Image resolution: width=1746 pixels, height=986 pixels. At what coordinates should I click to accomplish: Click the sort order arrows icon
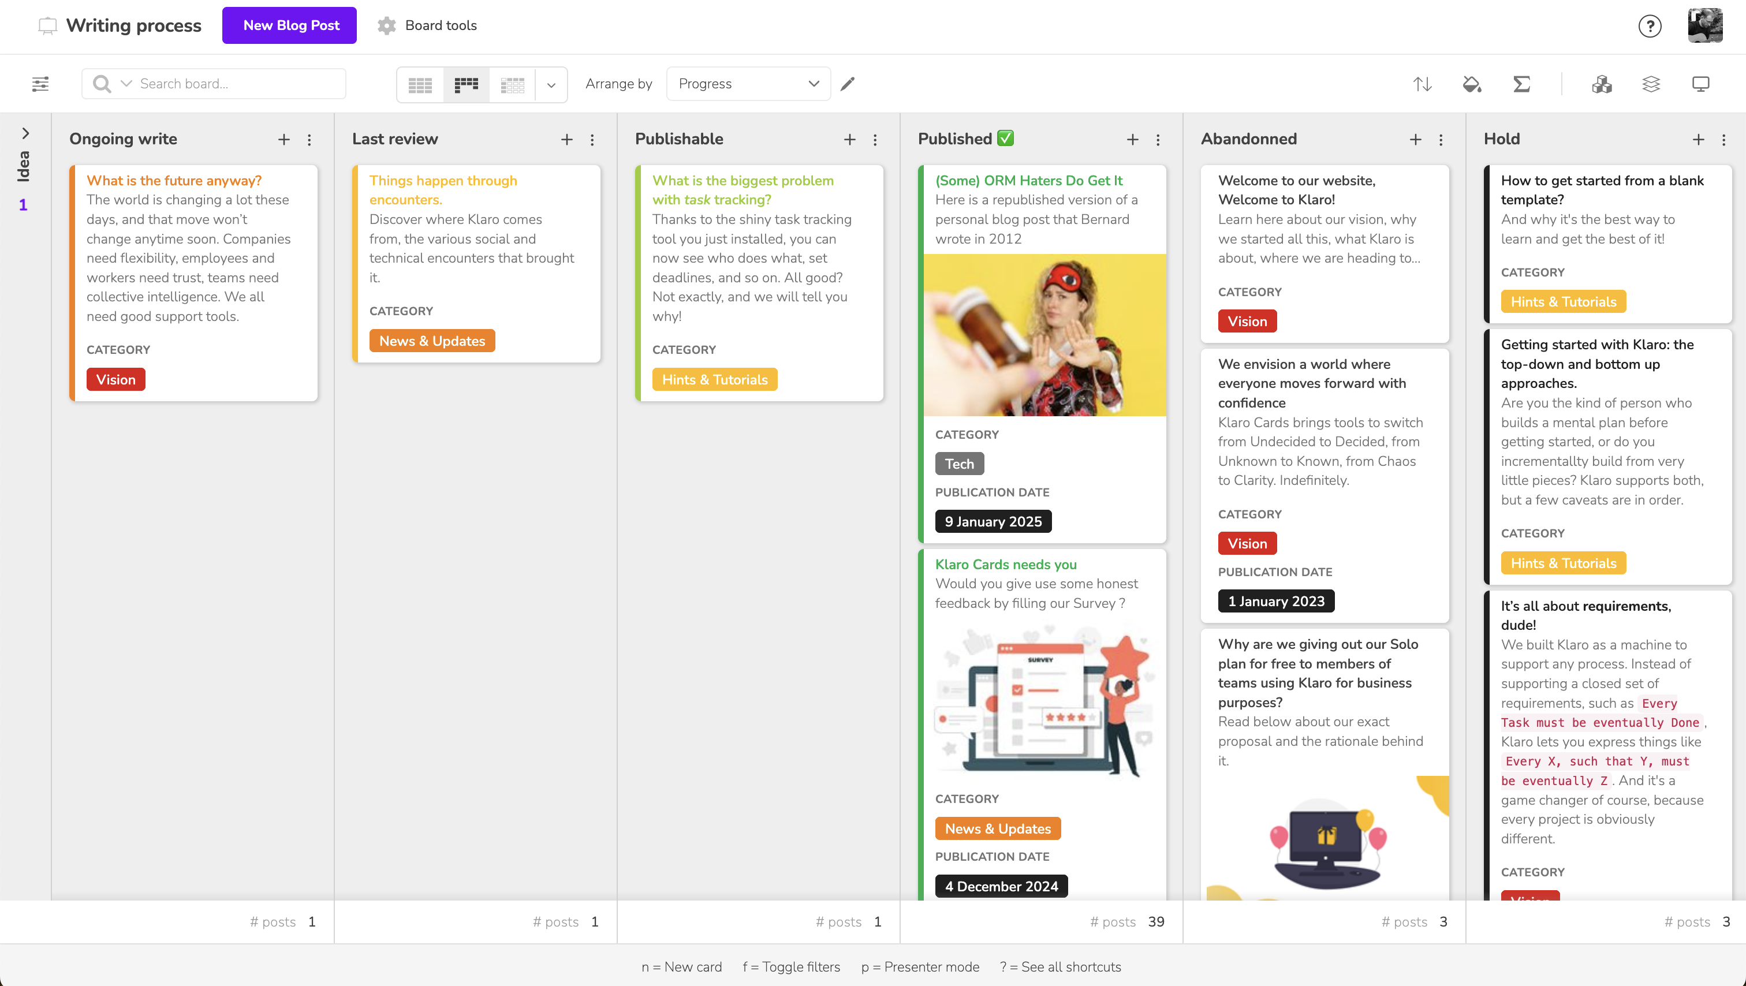[1422, 84]
